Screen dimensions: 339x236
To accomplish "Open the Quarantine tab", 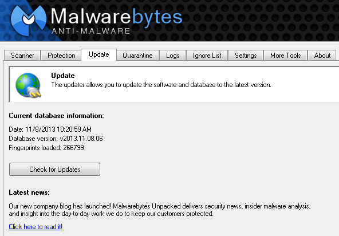I will [x=137, y=56].
